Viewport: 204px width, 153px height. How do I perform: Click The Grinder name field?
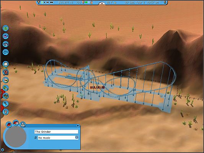56,132
